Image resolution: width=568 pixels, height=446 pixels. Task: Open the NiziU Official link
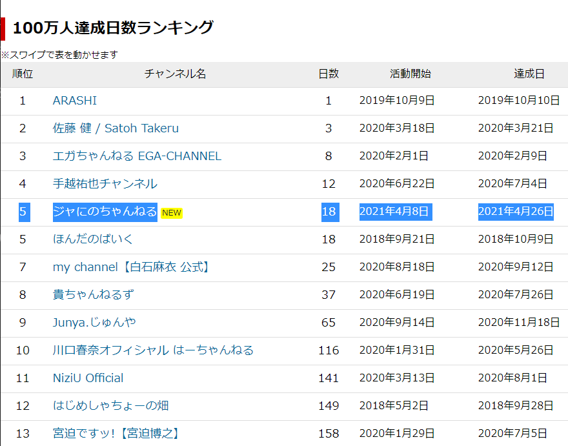point(88,378)
